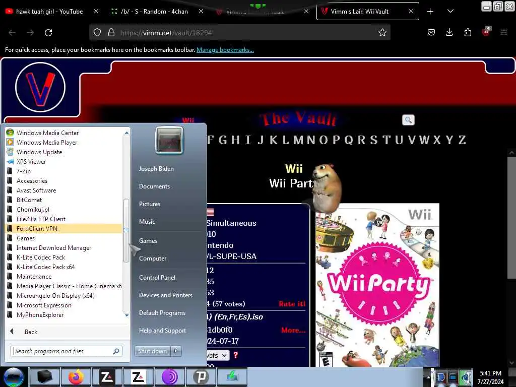
Task: Expand the Shut down options arrow
Action: point(176,351)
